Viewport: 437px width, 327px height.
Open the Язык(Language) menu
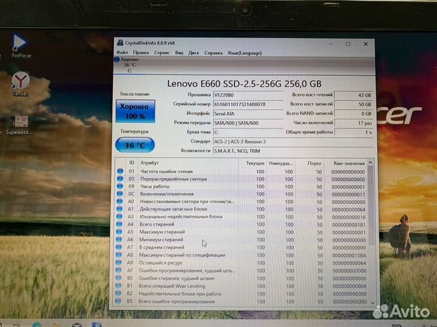point(245,53)
